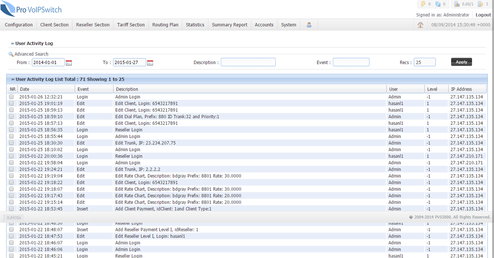Click the user profile icon in menu bar
This screenshot has height=258, width=494.
tap(309, 25)
